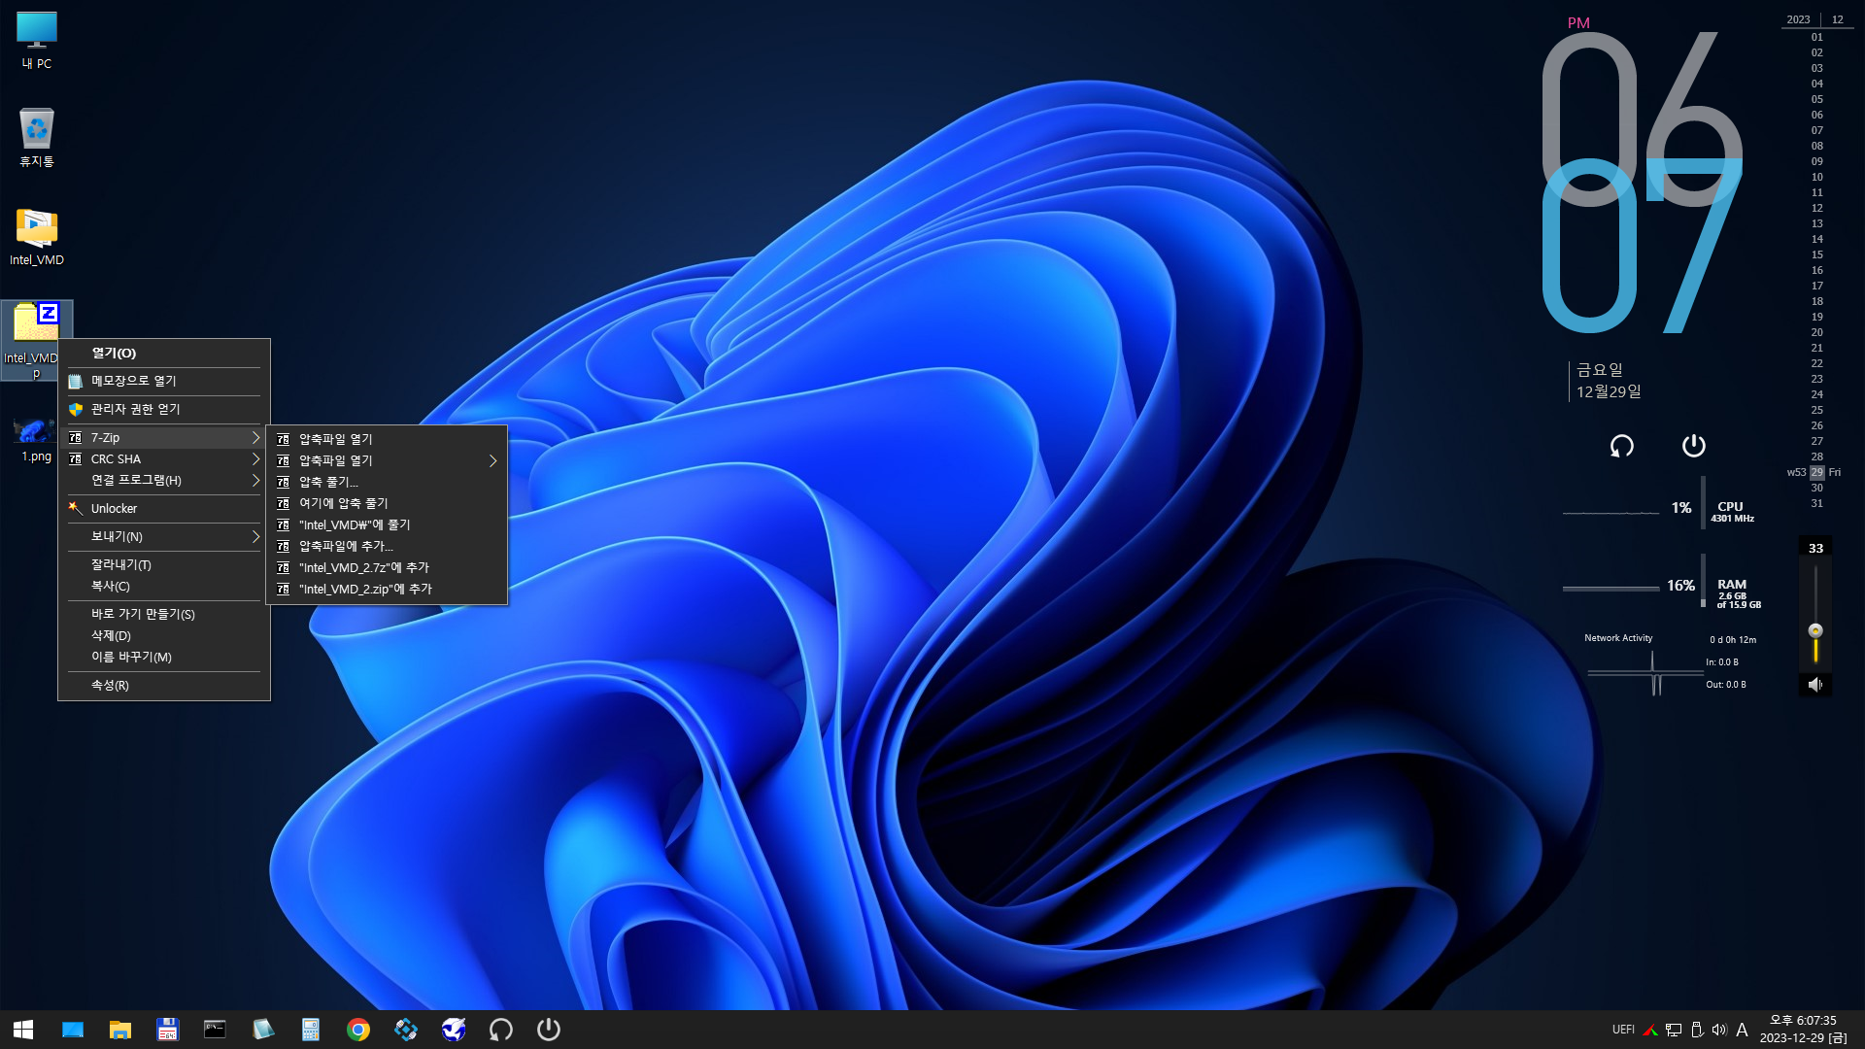Click the floppy disk icon in the taskbar

(x=168, y=1030)
